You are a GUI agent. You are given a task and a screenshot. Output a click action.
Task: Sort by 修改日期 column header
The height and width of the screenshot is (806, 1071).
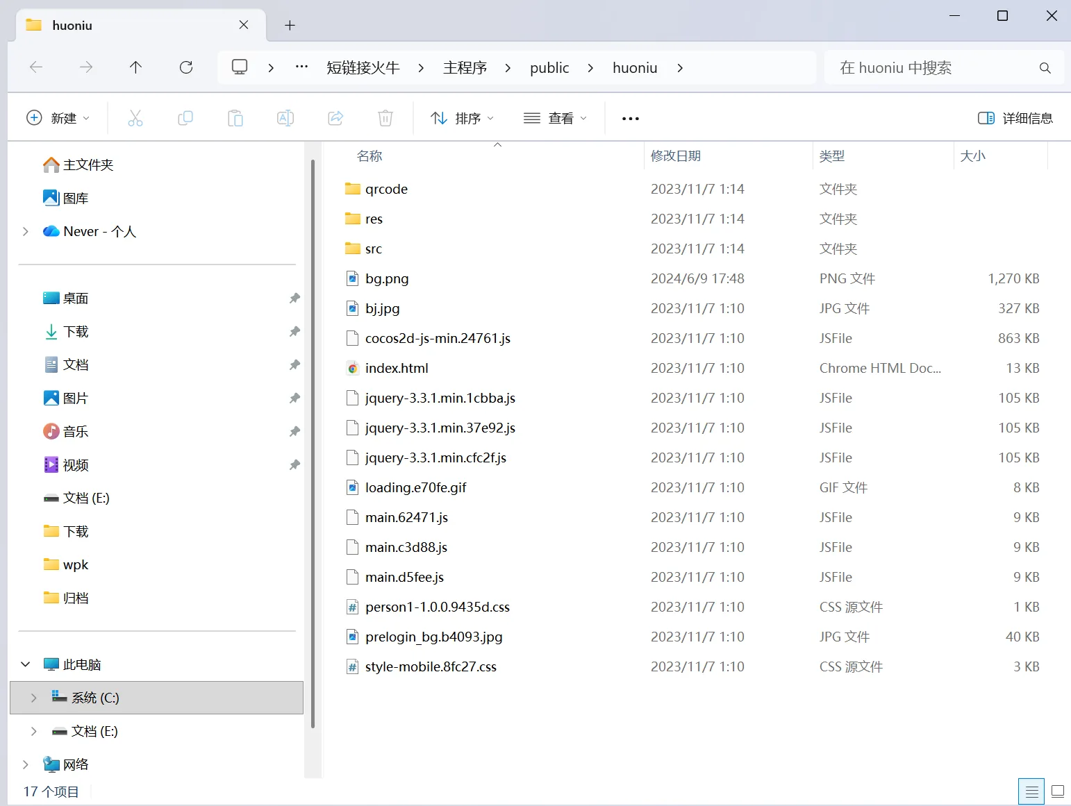[728, 156]
